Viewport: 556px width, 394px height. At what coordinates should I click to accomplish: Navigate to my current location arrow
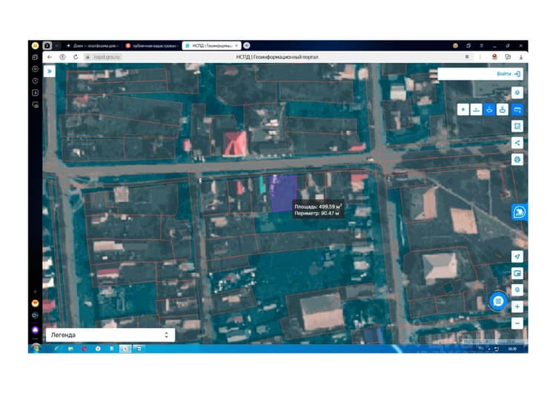coord(517,257)
